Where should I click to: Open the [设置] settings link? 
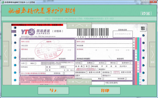coord(146,13)
